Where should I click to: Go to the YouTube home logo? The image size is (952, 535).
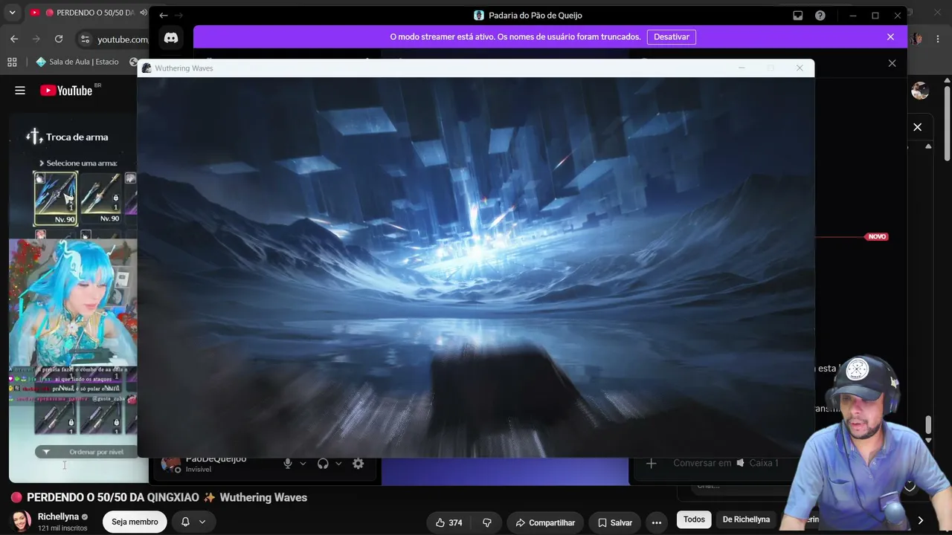[x=67, y=91]
